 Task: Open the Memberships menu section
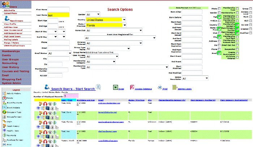pos(11,51)
